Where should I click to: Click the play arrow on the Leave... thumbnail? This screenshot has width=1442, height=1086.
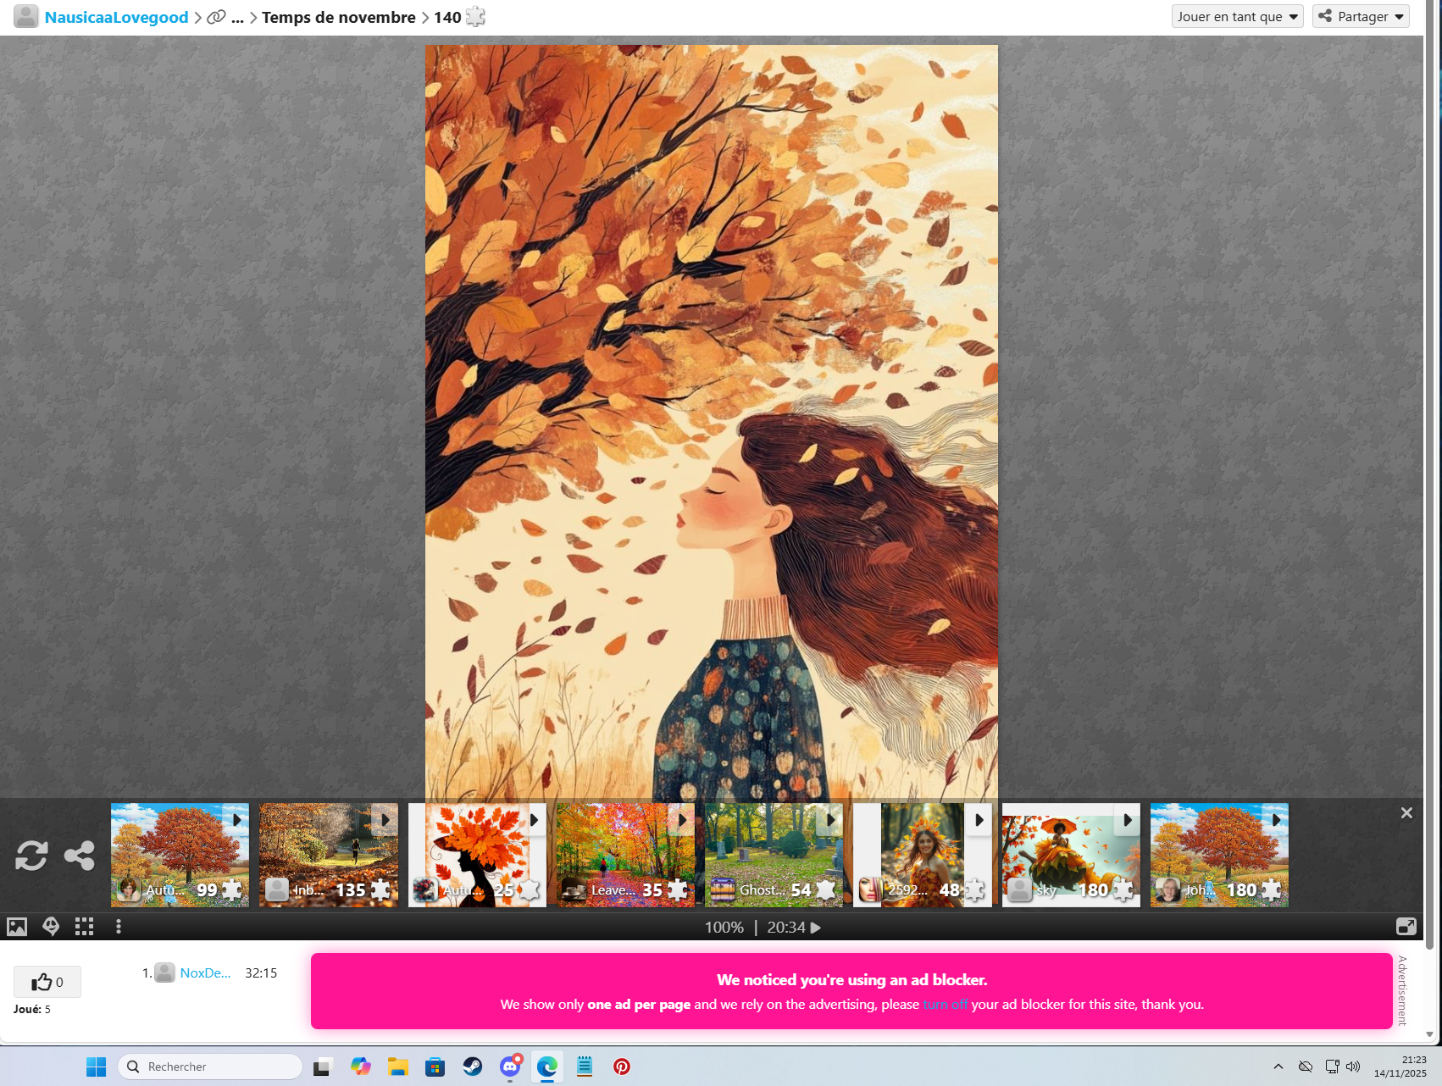682,819
